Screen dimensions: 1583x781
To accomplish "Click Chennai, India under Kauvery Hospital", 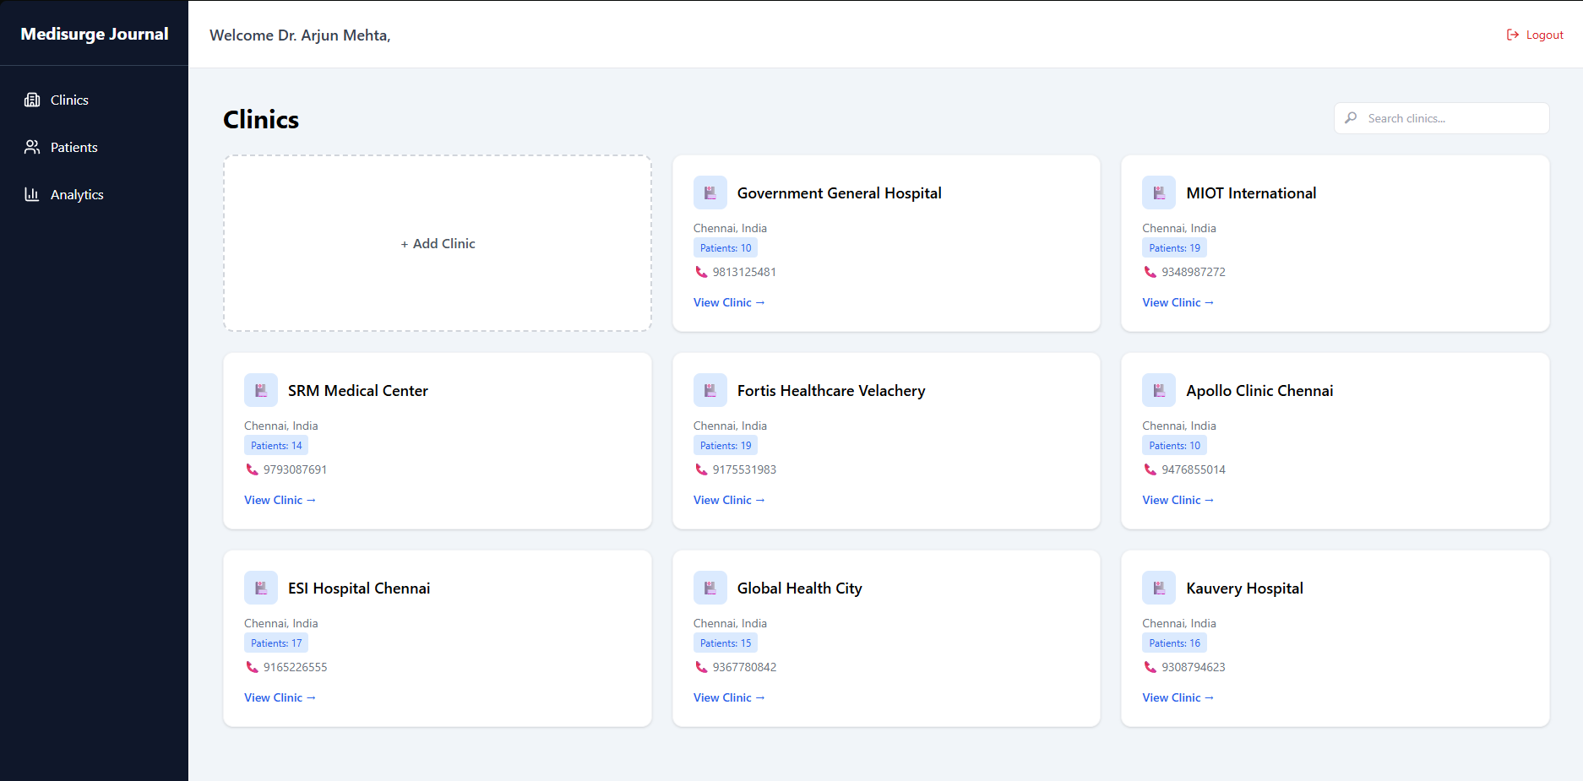I will [1179, 623].
